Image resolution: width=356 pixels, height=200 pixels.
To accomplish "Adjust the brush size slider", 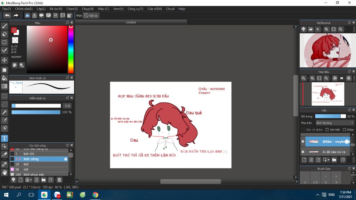I will (36, 106).
